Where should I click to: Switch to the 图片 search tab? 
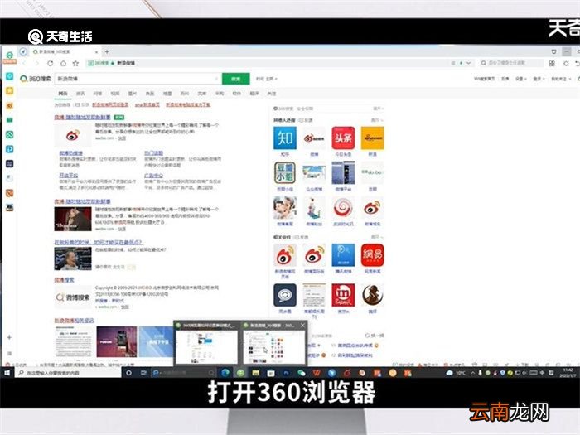click(132, 94)
